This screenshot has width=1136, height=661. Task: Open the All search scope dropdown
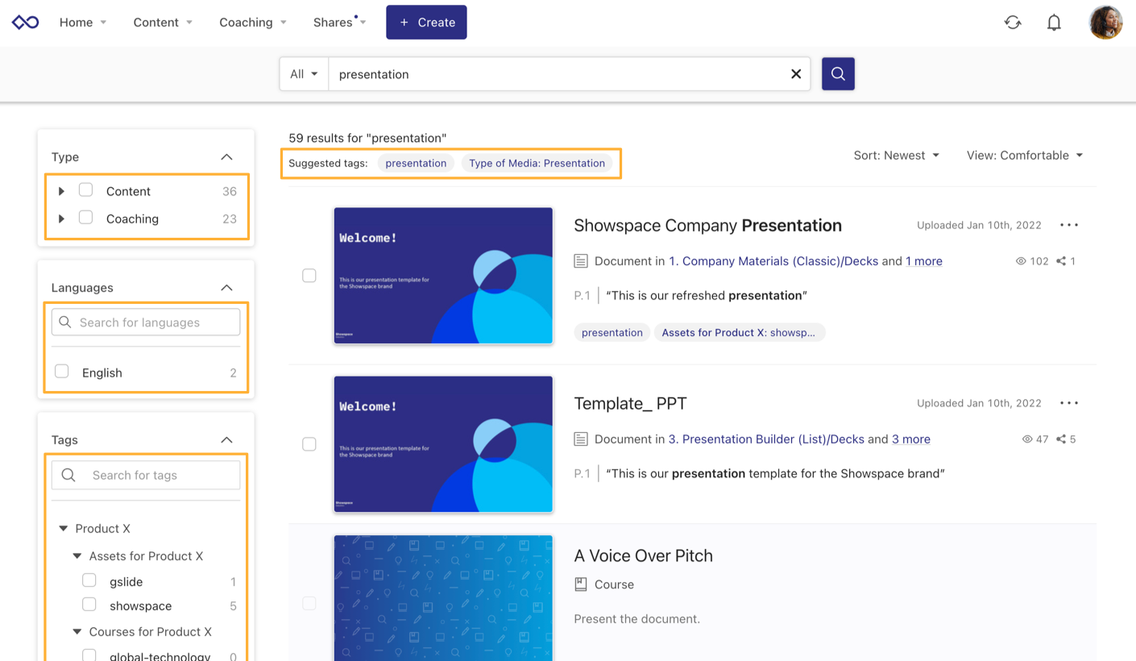pos(304,74)
